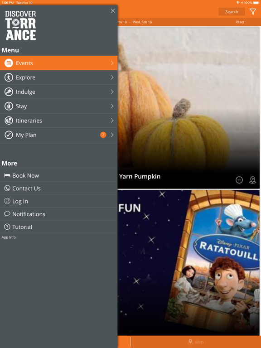Open App Info
Image resolution: width=261 pixels, height=348 pixels.
tap(9, 237)
